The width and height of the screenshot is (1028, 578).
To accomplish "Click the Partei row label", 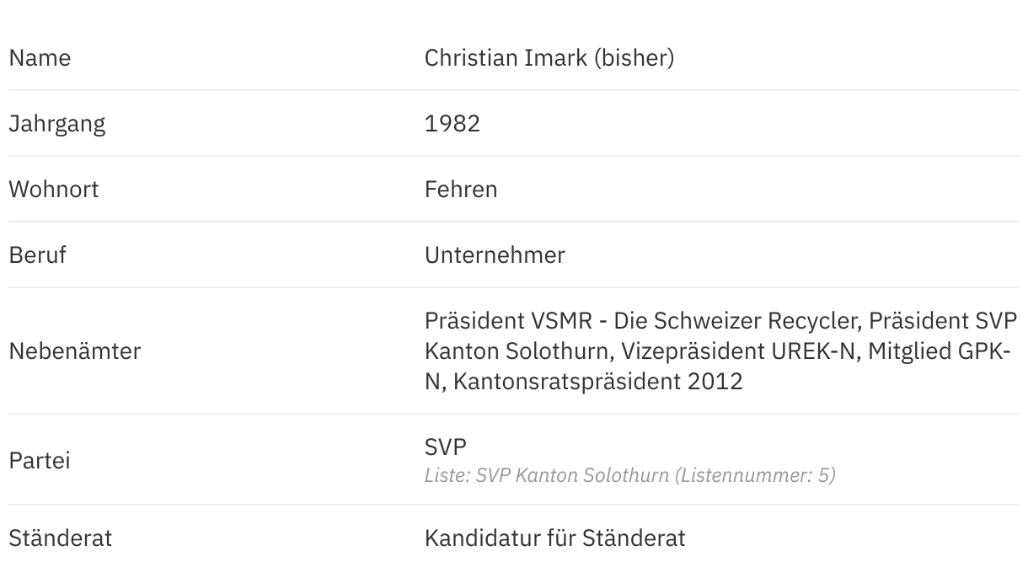I will coord(40,461).
